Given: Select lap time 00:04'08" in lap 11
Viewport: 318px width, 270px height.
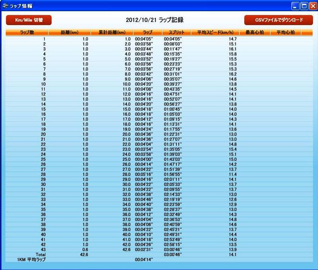Looking at the screenshot, I should coord(144,89).
